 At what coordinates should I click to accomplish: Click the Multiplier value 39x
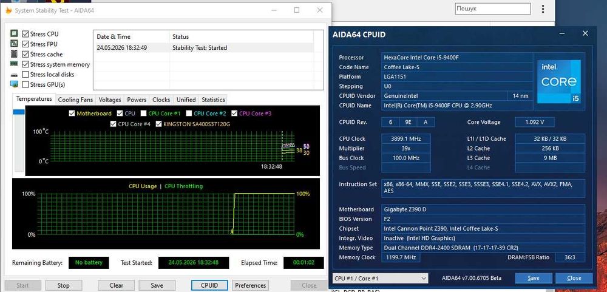click(406, 148)
